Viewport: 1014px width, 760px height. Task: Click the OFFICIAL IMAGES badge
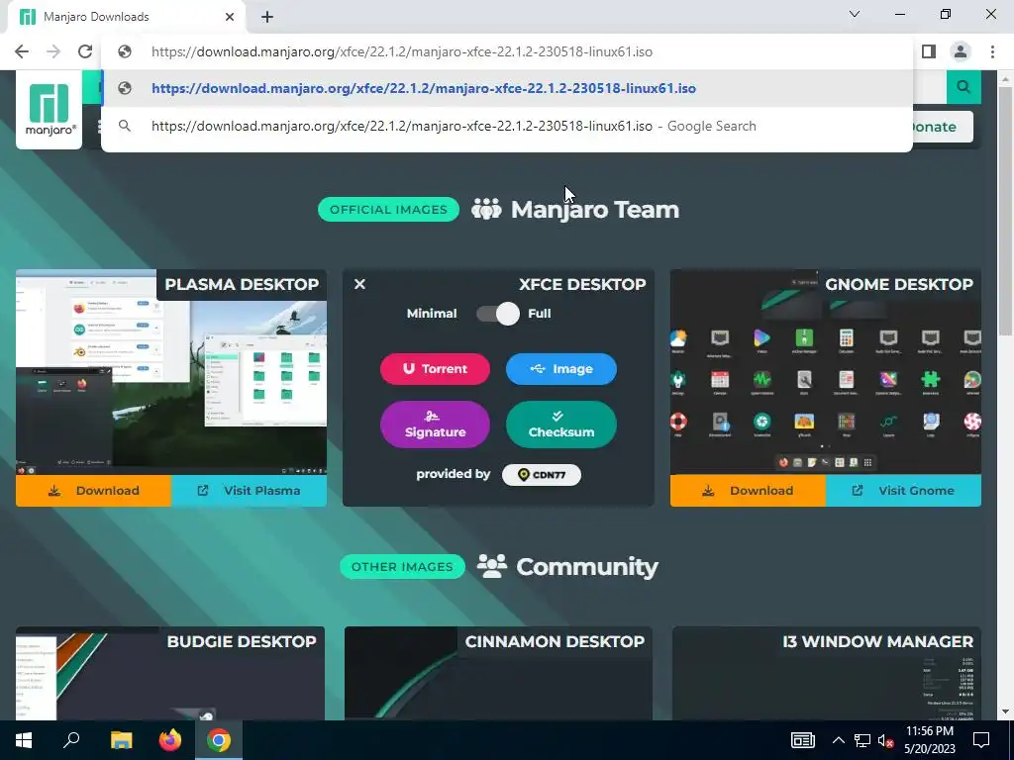[388, 210]
